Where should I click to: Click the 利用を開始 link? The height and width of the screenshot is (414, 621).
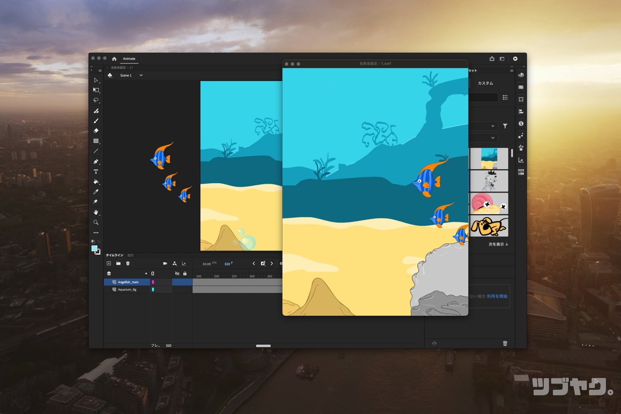pyautogui.click(x=497, y=297)
